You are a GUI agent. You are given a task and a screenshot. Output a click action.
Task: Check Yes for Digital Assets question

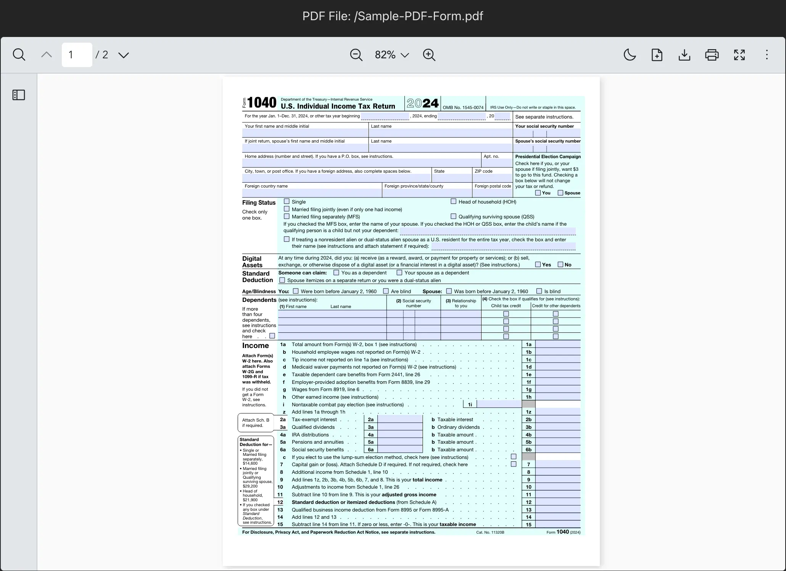pyautogui.click(x=538, y=265)
